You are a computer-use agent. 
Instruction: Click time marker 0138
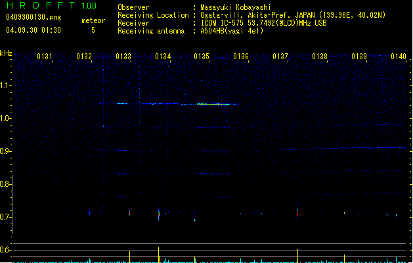click(320, 57)
